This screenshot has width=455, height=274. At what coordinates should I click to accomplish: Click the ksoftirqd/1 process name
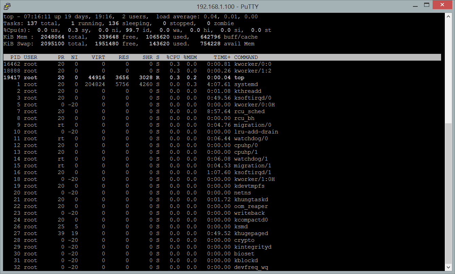point(253,172)
